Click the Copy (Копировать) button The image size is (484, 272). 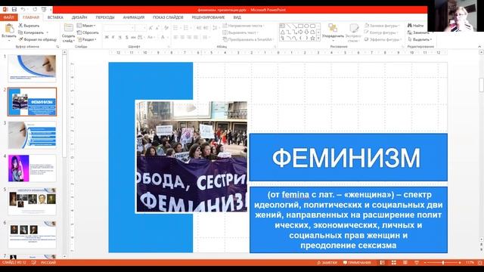33,32
